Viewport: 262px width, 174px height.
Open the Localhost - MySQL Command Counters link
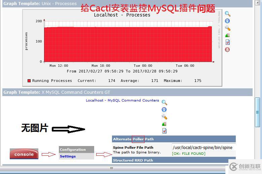tap(122, 100)
